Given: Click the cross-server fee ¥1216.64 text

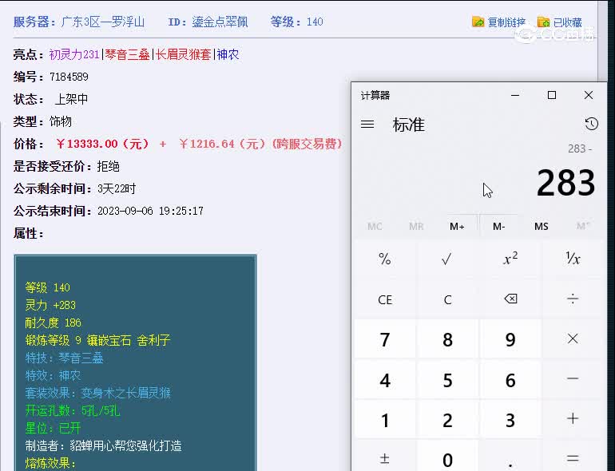Looking at the screenshot, I should click(222, 144).
